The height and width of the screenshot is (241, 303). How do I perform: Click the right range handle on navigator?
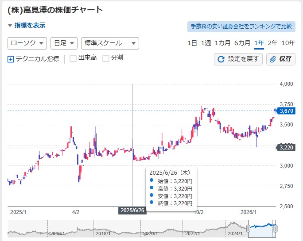point(276,229)
